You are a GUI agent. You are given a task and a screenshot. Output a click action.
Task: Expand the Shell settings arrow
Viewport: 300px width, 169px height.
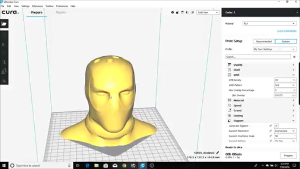[293, 70]
